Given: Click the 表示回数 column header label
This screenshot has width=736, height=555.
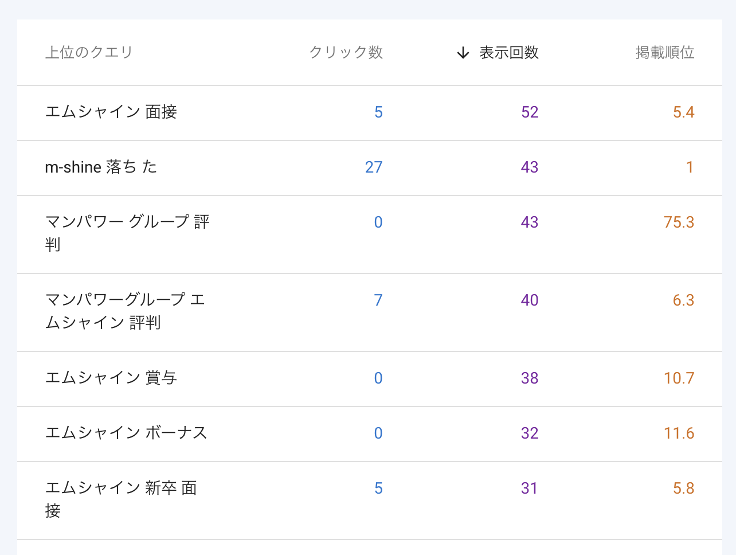Looking at the screenshot, I should click(509, 53).
